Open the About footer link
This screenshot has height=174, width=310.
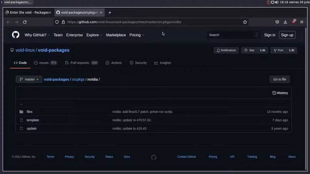[x=292, y=157]
